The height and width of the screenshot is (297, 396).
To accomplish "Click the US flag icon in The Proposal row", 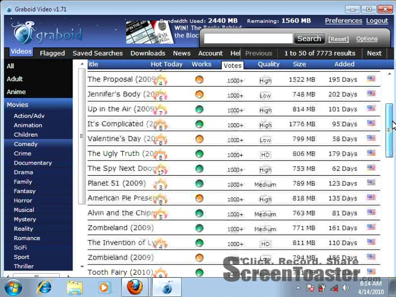I will (x=371, y=78).
